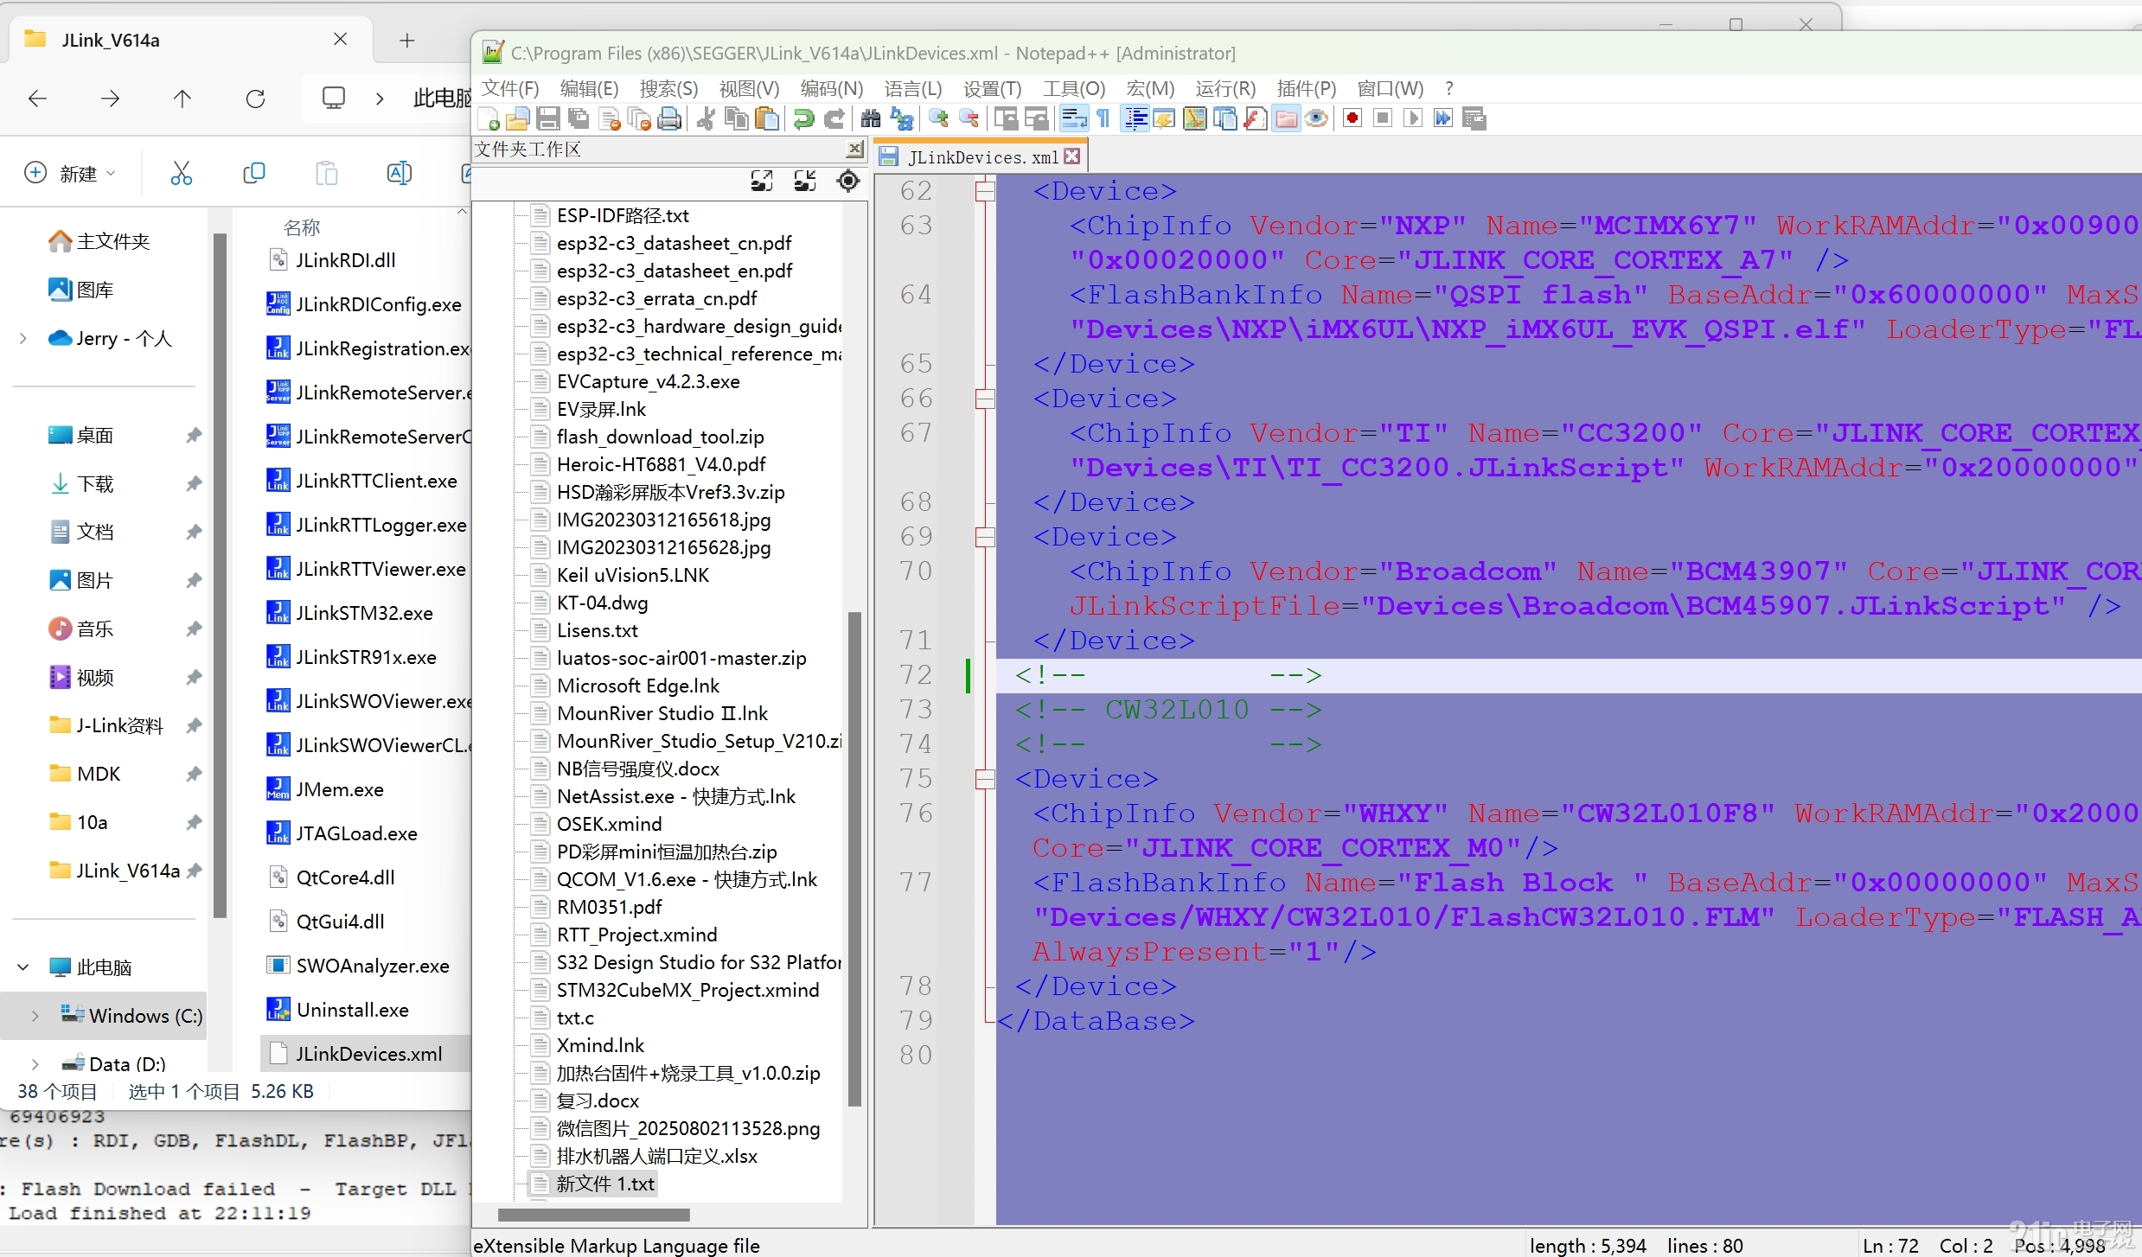2142x1257 pixels.
Task: Collapse the Device block at line 62
Action: tap(984, 191)
